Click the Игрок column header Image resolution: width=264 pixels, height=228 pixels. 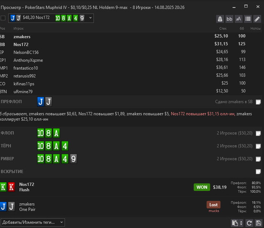18,28
